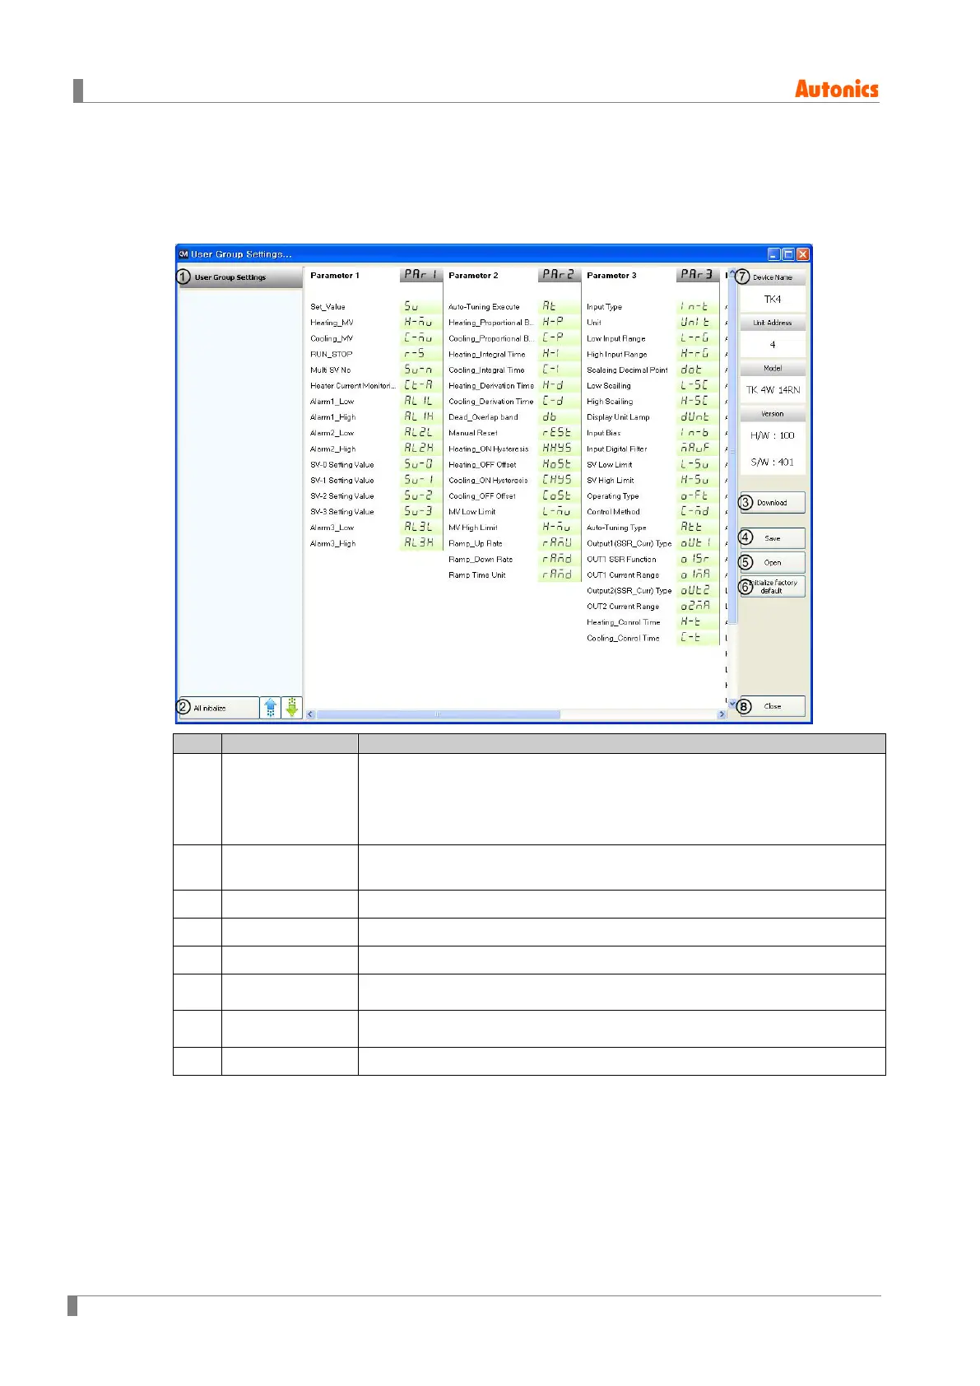Select the Display Unit Lamp parameter
The height and width of the screenshot is (1386, 980).
(618, 417)
